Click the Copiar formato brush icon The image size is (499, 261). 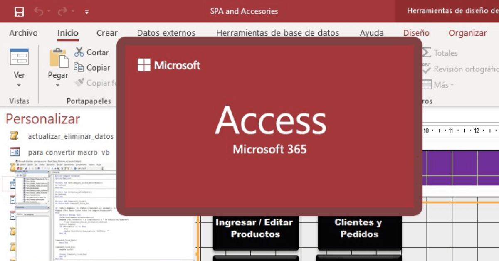79,83
